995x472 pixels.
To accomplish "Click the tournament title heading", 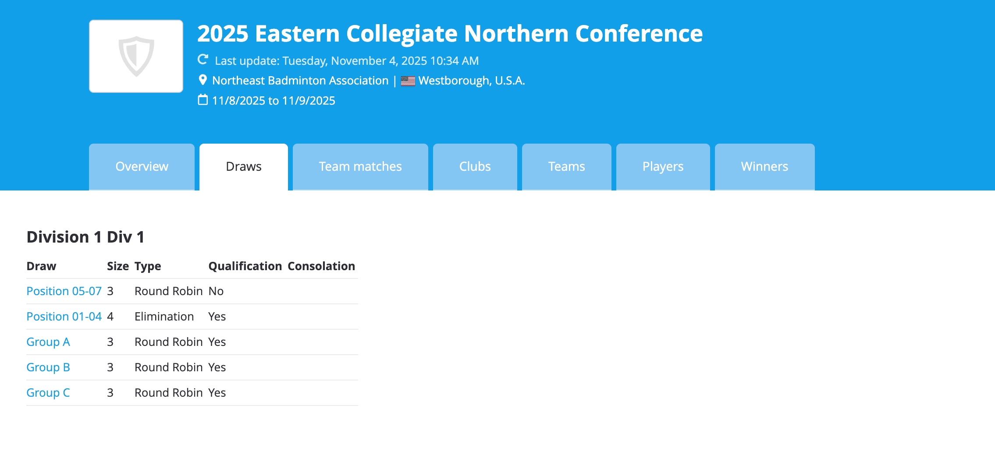I will [450, 34].
